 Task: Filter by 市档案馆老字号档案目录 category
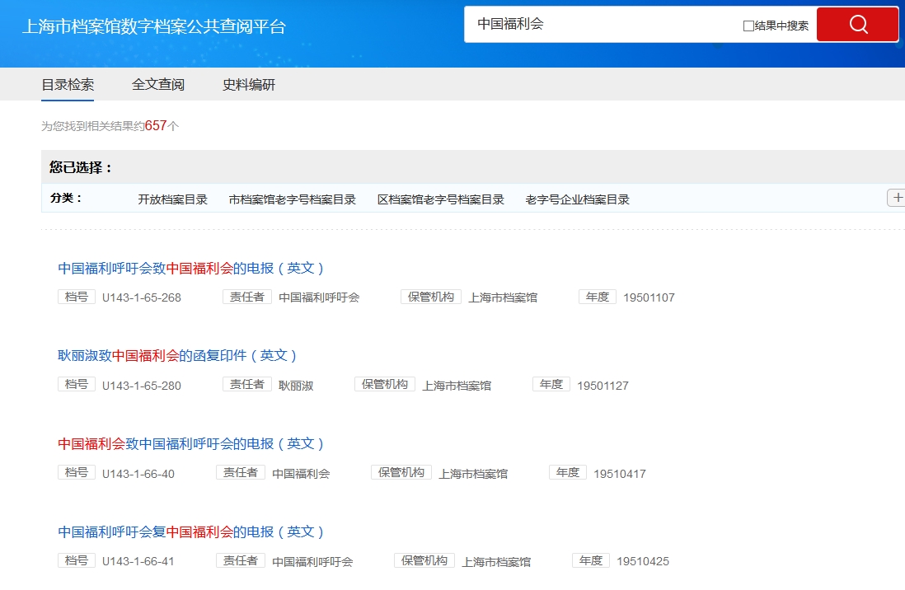pos(293,199)
